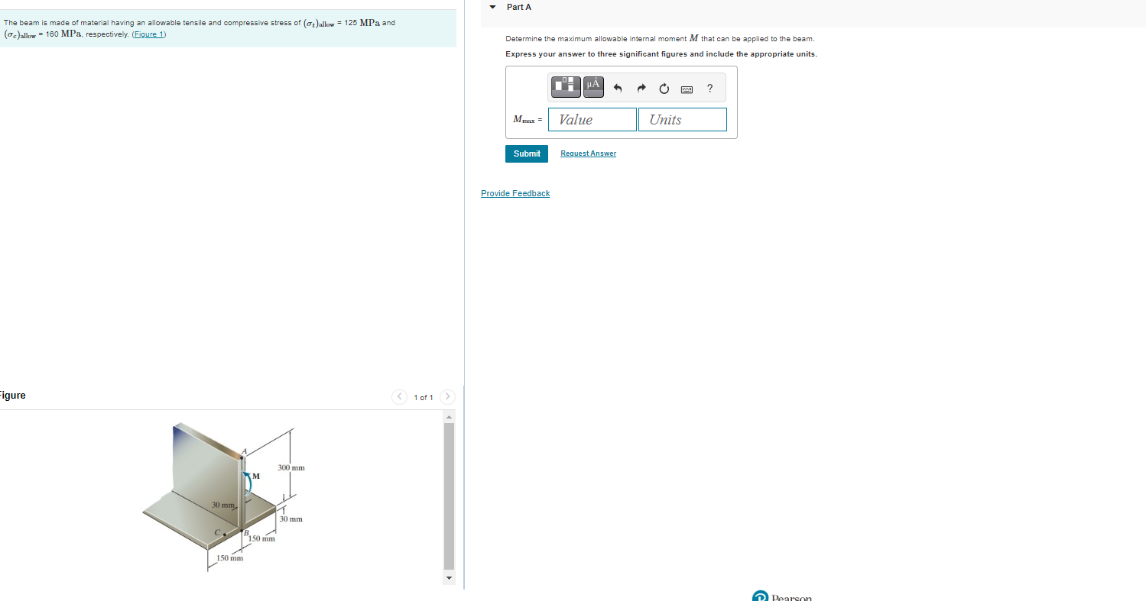Click the figure scrollbar down arrow
This screenshot has height=601, width=1146.
[x=448, y=578]
